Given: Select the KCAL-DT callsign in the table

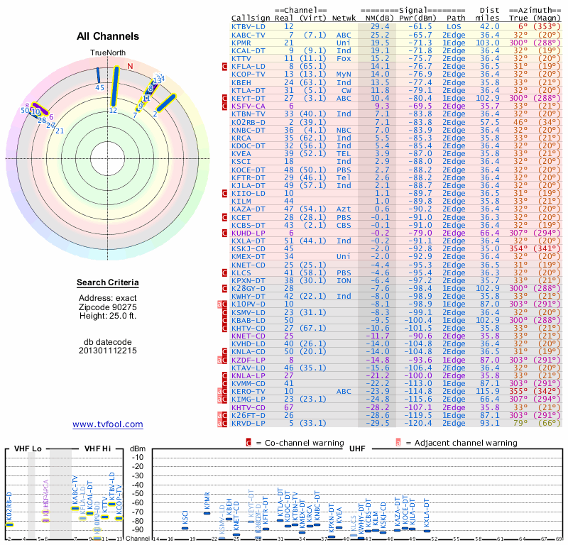Looking at the screenshot, I should (248, 50).
